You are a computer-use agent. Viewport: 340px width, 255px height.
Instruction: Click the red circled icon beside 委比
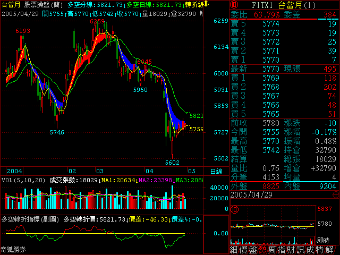click(x=234, y=5)
